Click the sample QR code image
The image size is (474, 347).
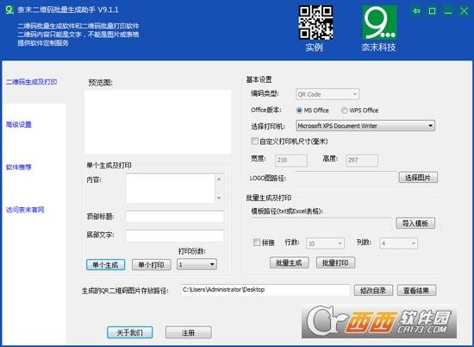pyautogui.click(x=316, y=22)
